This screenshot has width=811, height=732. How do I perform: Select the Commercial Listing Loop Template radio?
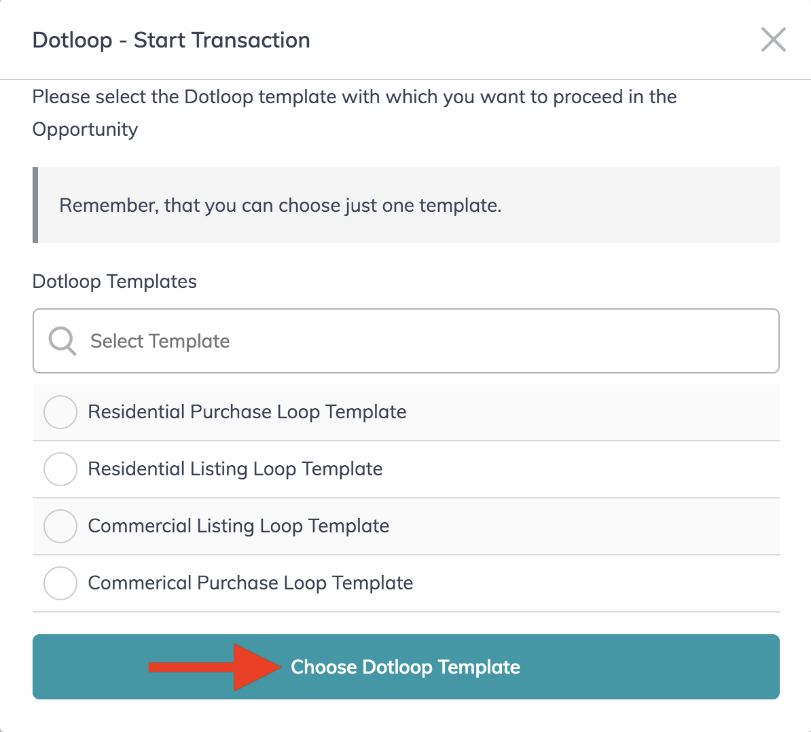(x=60, y=526)
